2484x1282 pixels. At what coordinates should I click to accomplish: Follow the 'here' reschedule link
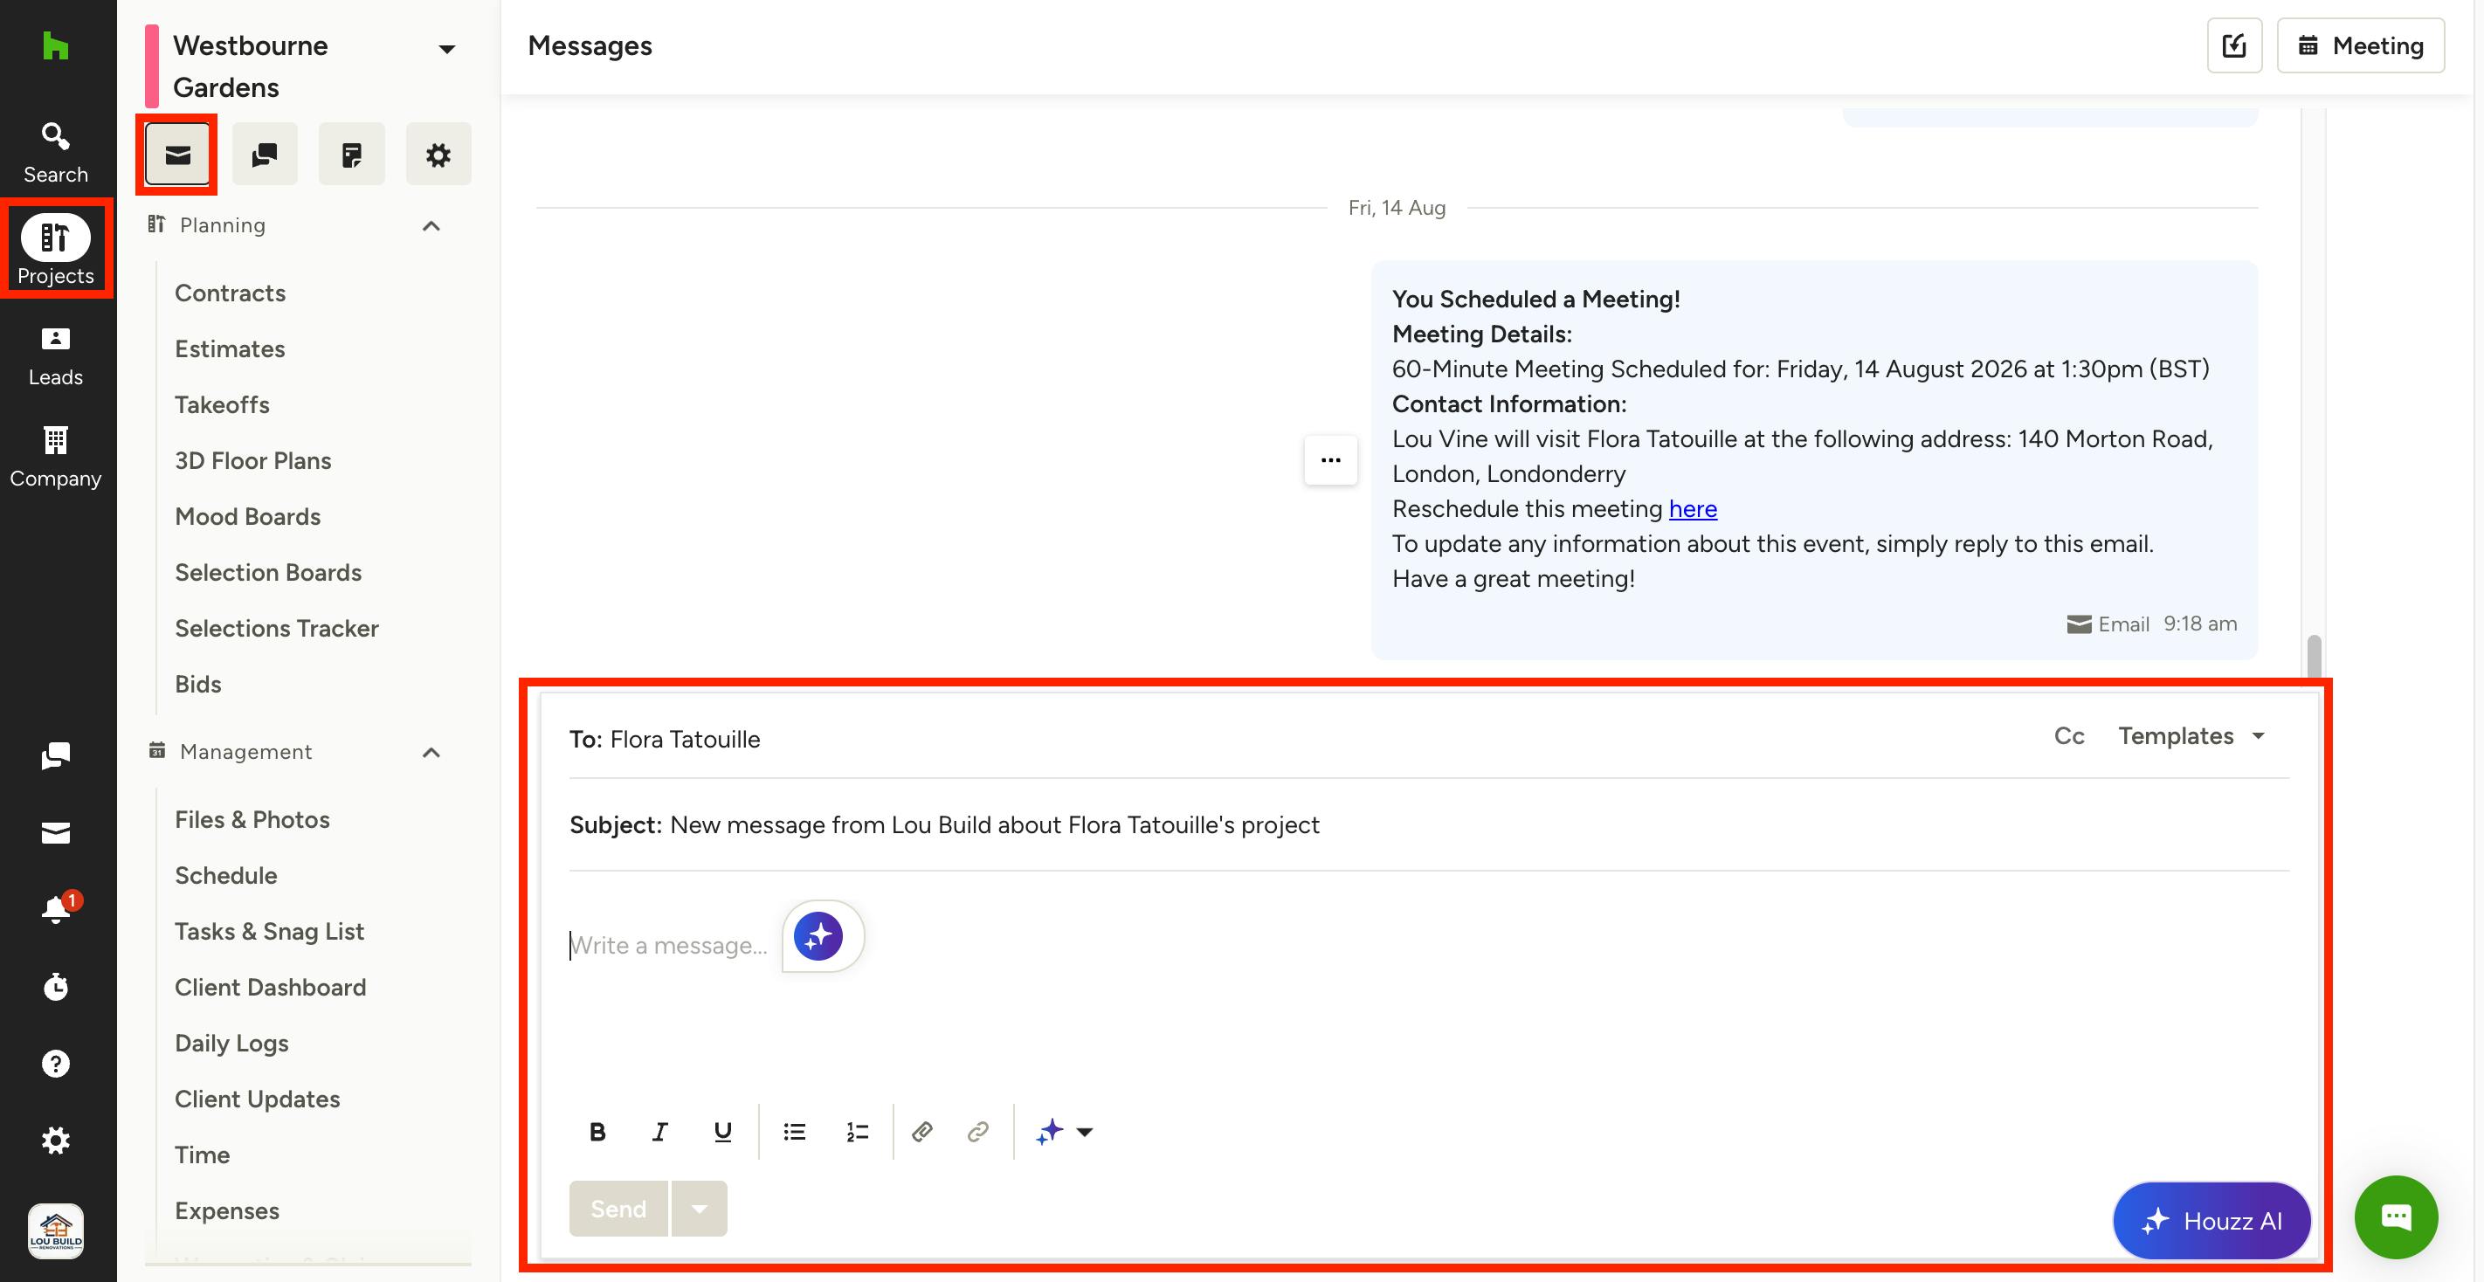pyautogui.click(x=1693, y=509)
